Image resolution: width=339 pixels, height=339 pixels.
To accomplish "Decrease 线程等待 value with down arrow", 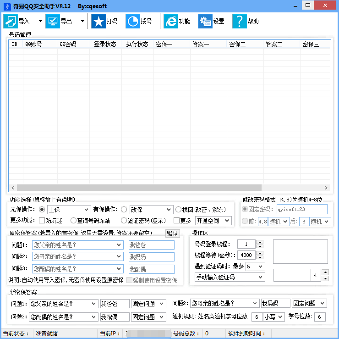I will (260, 257).
